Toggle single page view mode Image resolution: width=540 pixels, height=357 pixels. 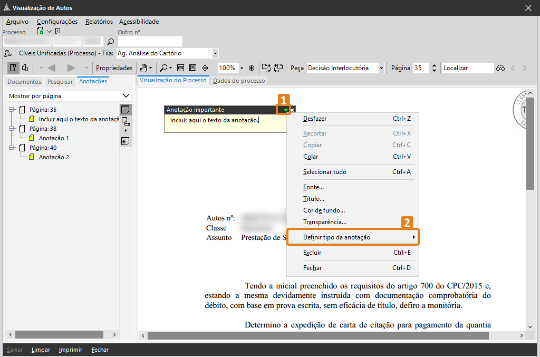(14, 68)
